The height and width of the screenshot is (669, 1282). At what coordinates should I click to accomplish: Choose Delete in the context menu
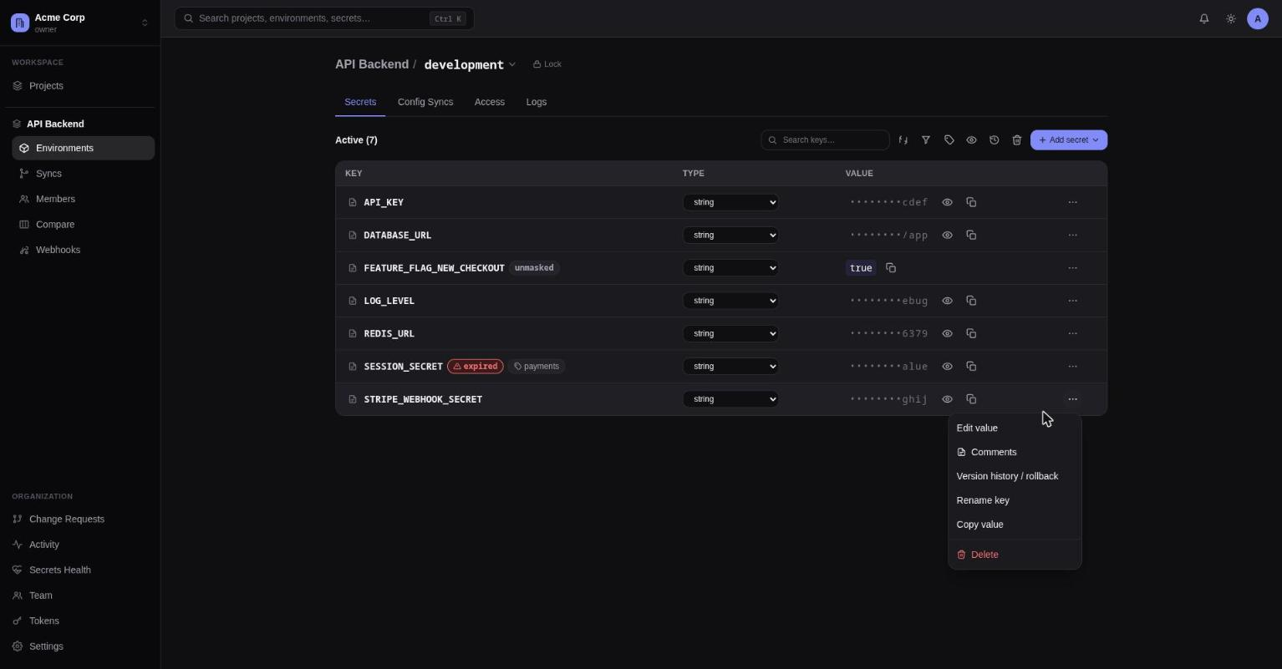tap(1015, 555)
